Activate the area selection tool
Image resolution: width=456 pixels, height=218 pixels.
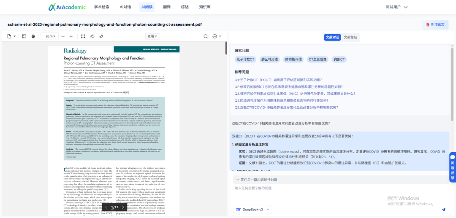pos(83,36)
